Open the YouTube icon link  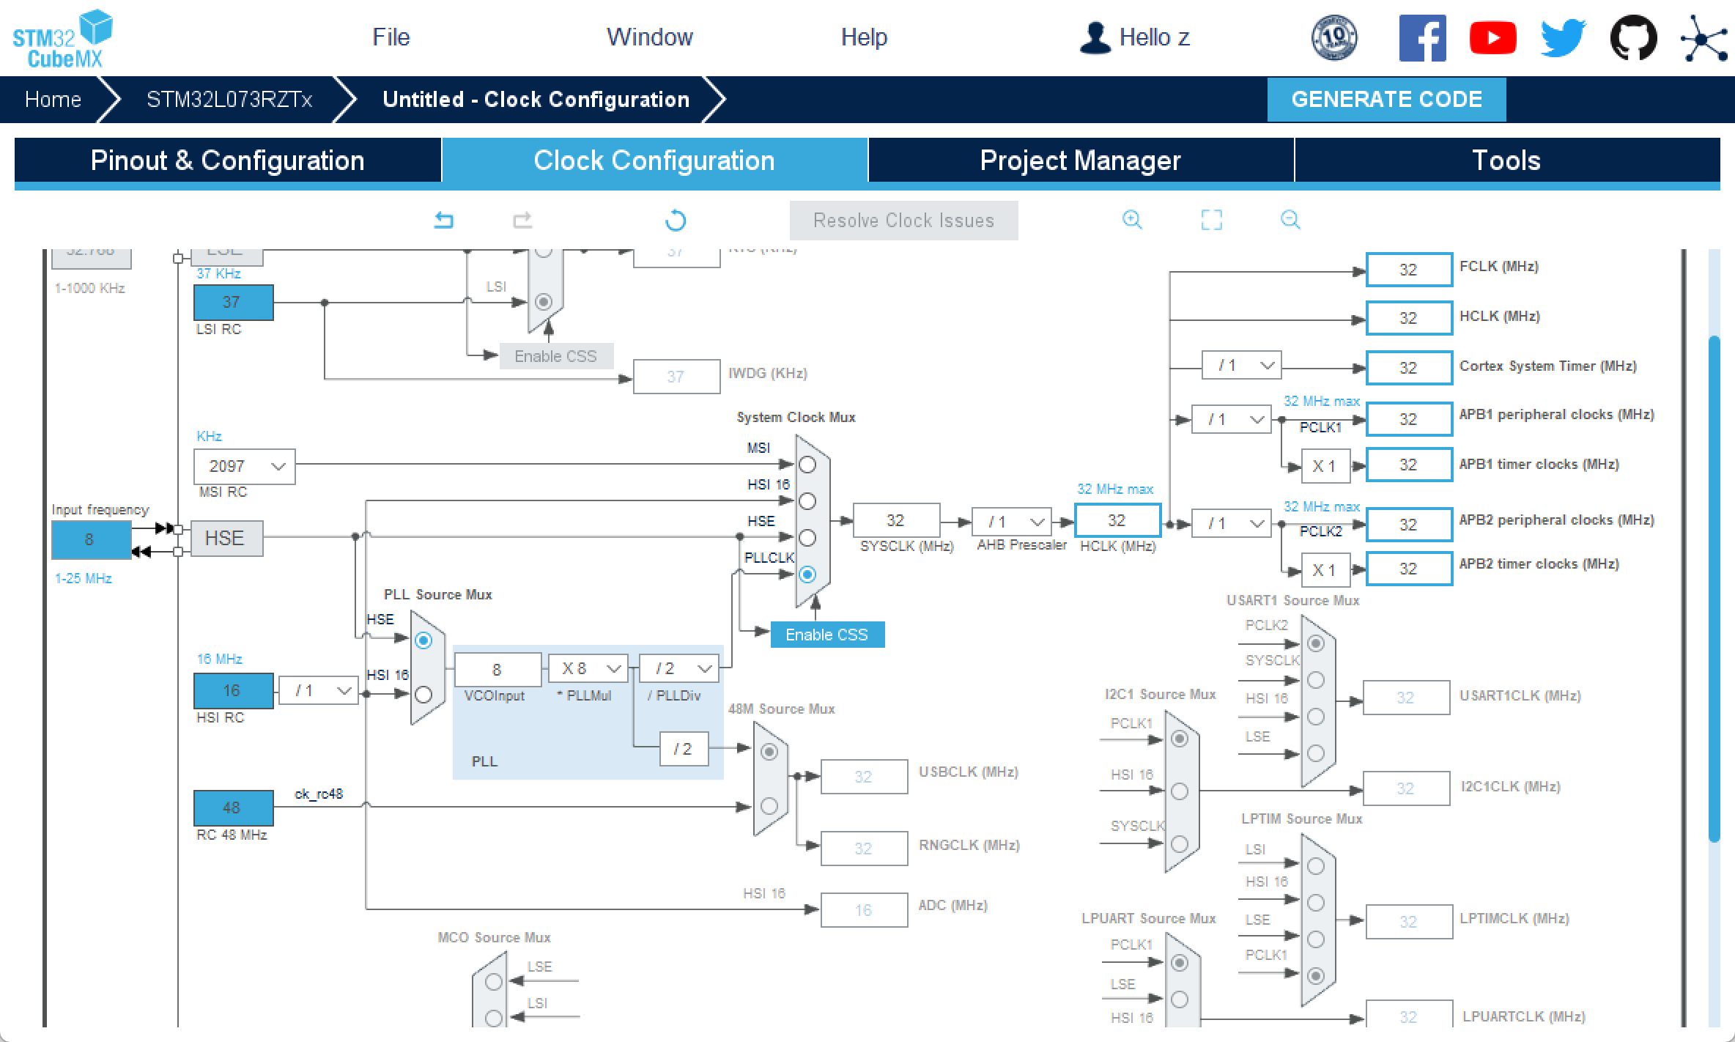pos(1492,37)
